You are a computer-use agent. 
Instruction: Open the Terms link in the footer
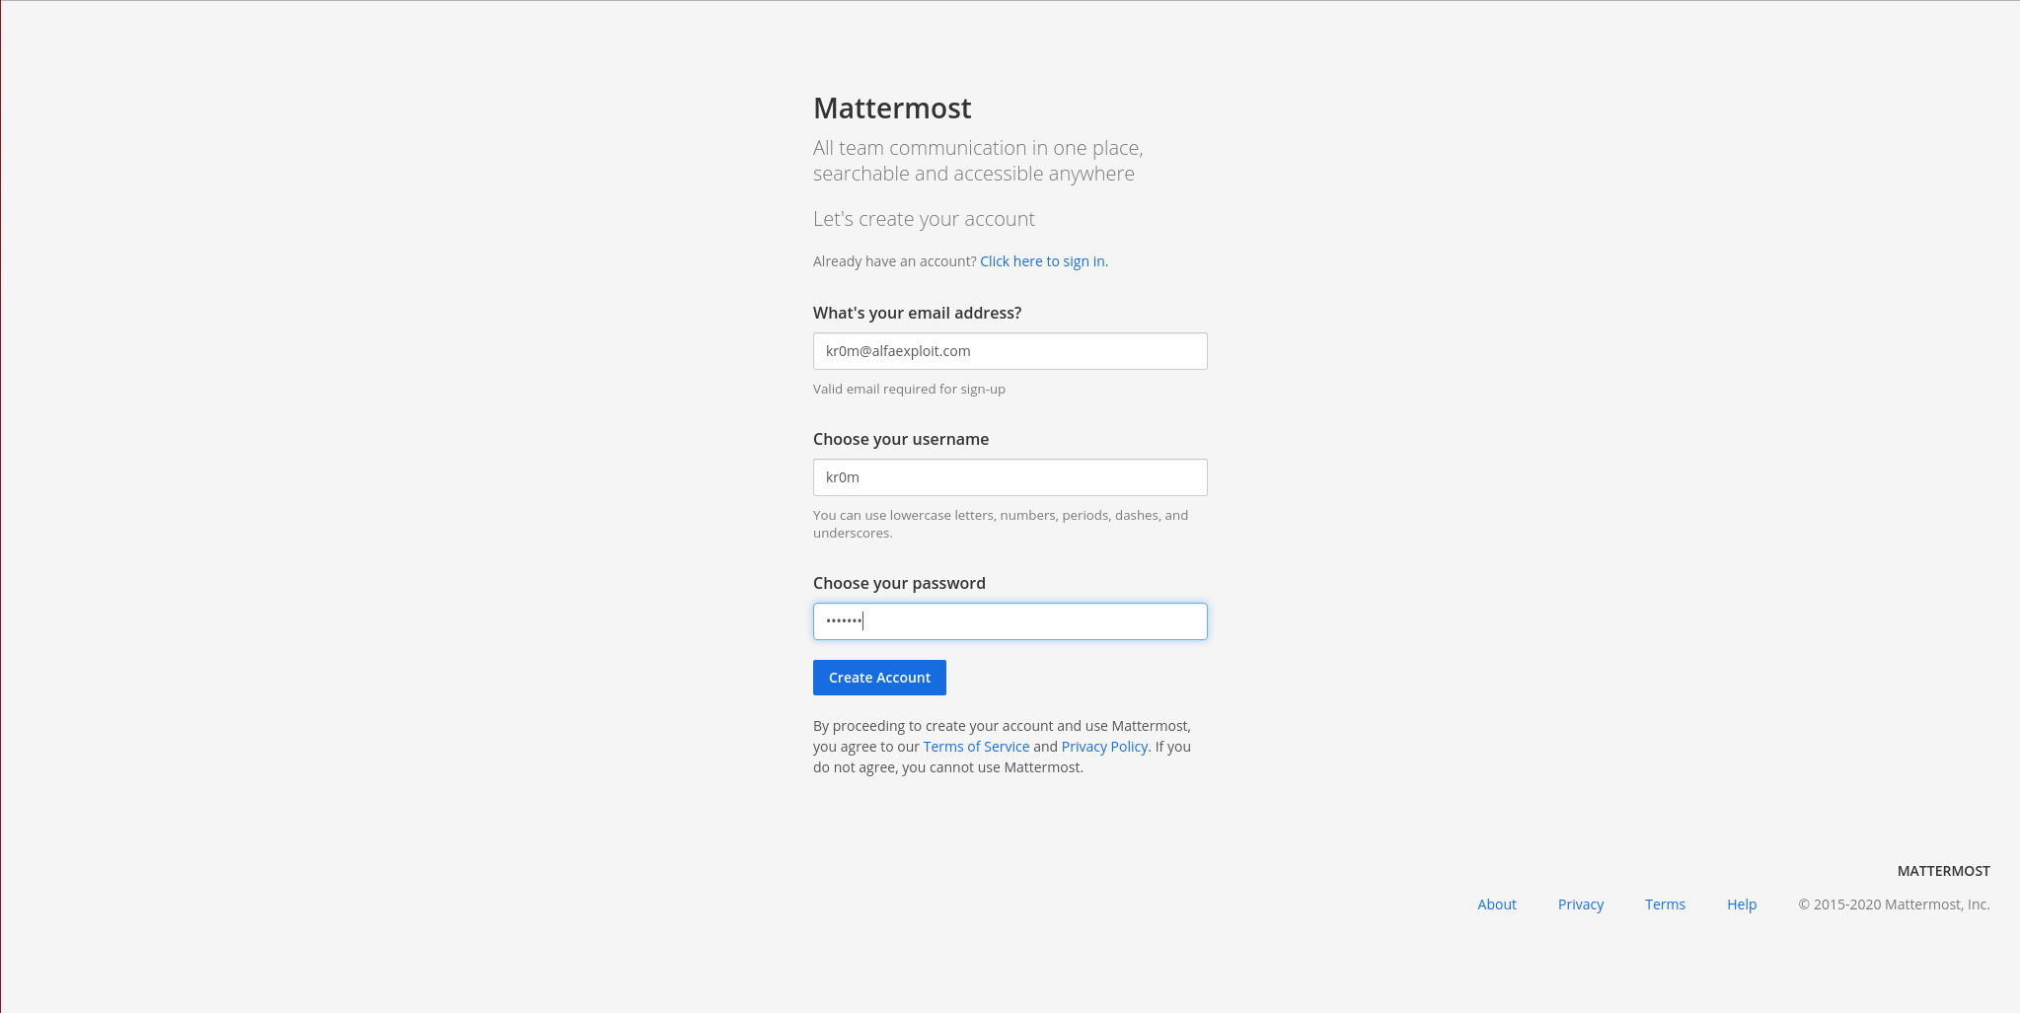[x=1665, y=904]
